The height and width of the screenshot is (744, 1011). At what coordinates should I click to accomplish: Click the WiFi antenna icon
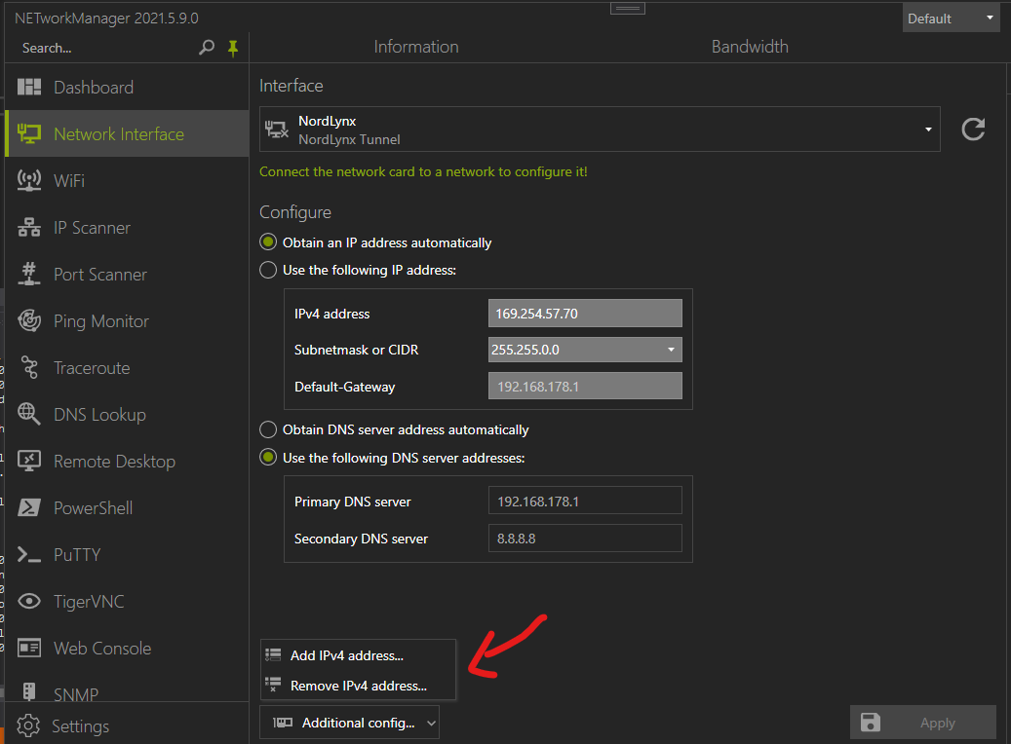tap(29, 180)
